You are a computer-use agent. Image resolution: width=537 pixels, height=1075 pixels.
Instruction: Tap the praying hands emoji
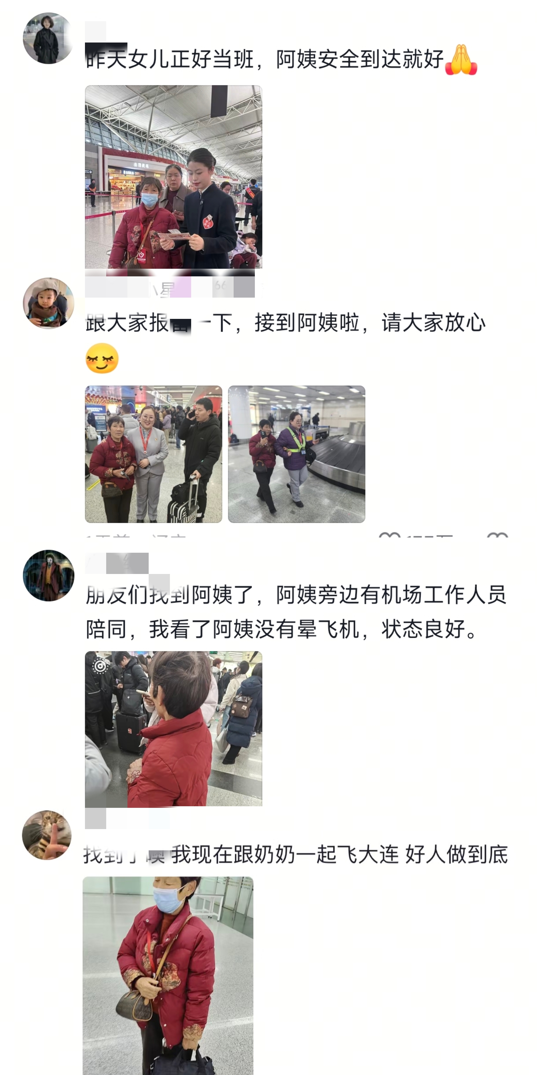(x=461, y=60)
